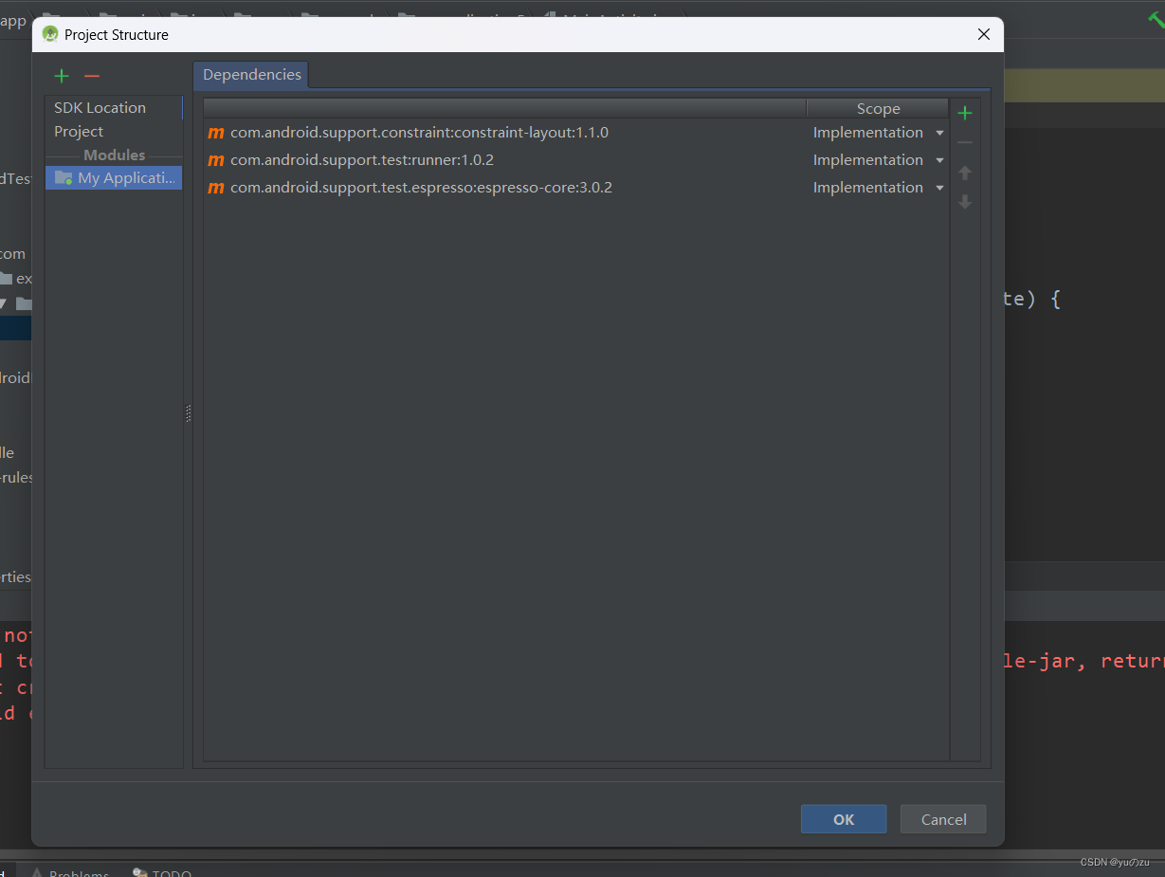Click green plus icon to add a dependency

pos(965,112)
